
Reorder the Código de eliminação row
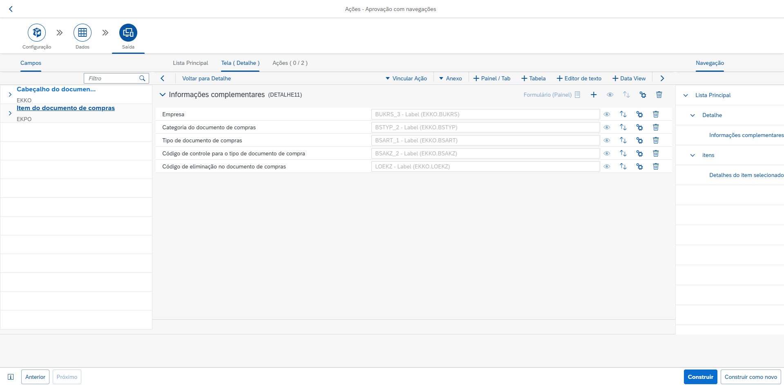pos(623,166)
